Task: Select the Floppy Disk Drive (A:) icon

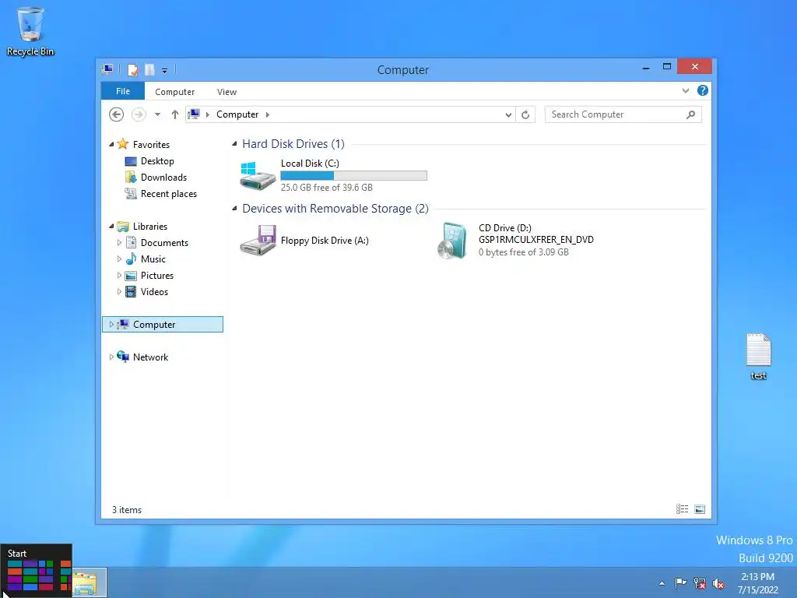Action: [x=258, y=240]
